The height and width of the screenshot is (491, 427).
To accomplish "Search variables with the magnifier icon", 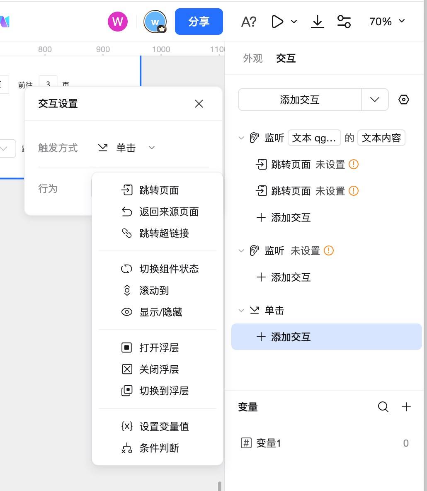I will click(x=383, y=407).
